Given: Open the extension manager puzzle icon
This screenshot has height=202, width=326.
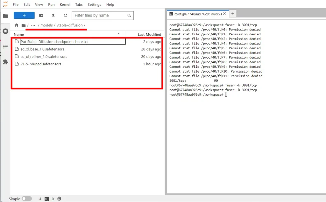Looking at the screenshot, I should click(5, 62).
